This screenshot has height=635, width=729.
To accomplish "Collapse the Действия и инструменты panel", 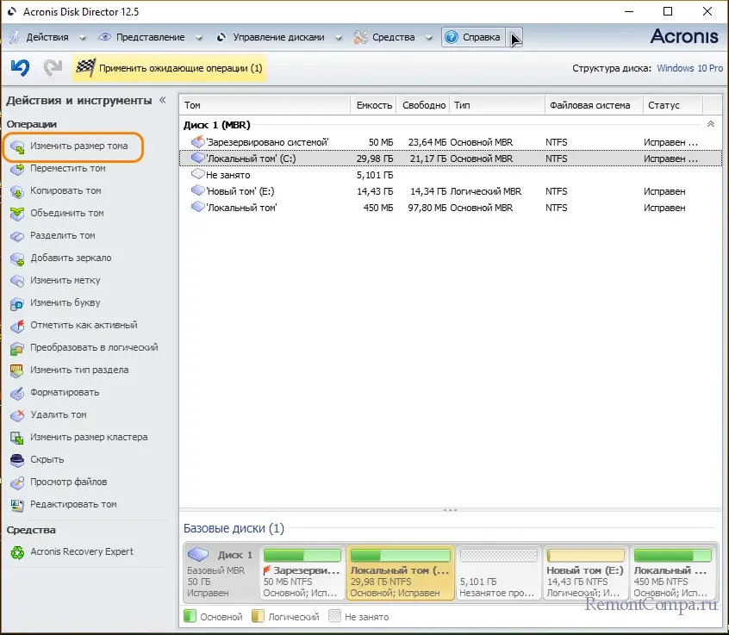I will [162, 100].
